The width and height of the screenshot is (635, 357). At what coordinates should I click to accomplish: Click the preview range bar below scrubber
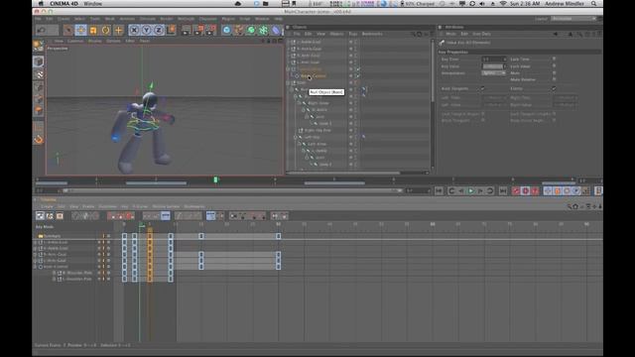click(232, 190)
